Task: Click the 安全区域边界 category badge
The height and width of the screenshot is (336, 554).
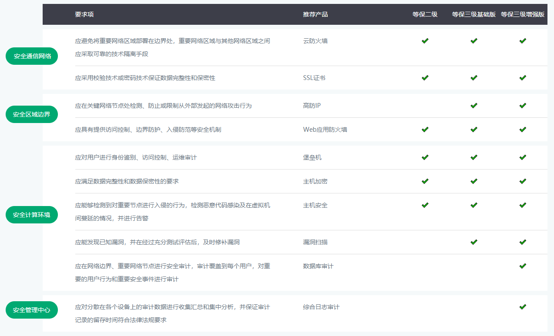Action: 32,114
